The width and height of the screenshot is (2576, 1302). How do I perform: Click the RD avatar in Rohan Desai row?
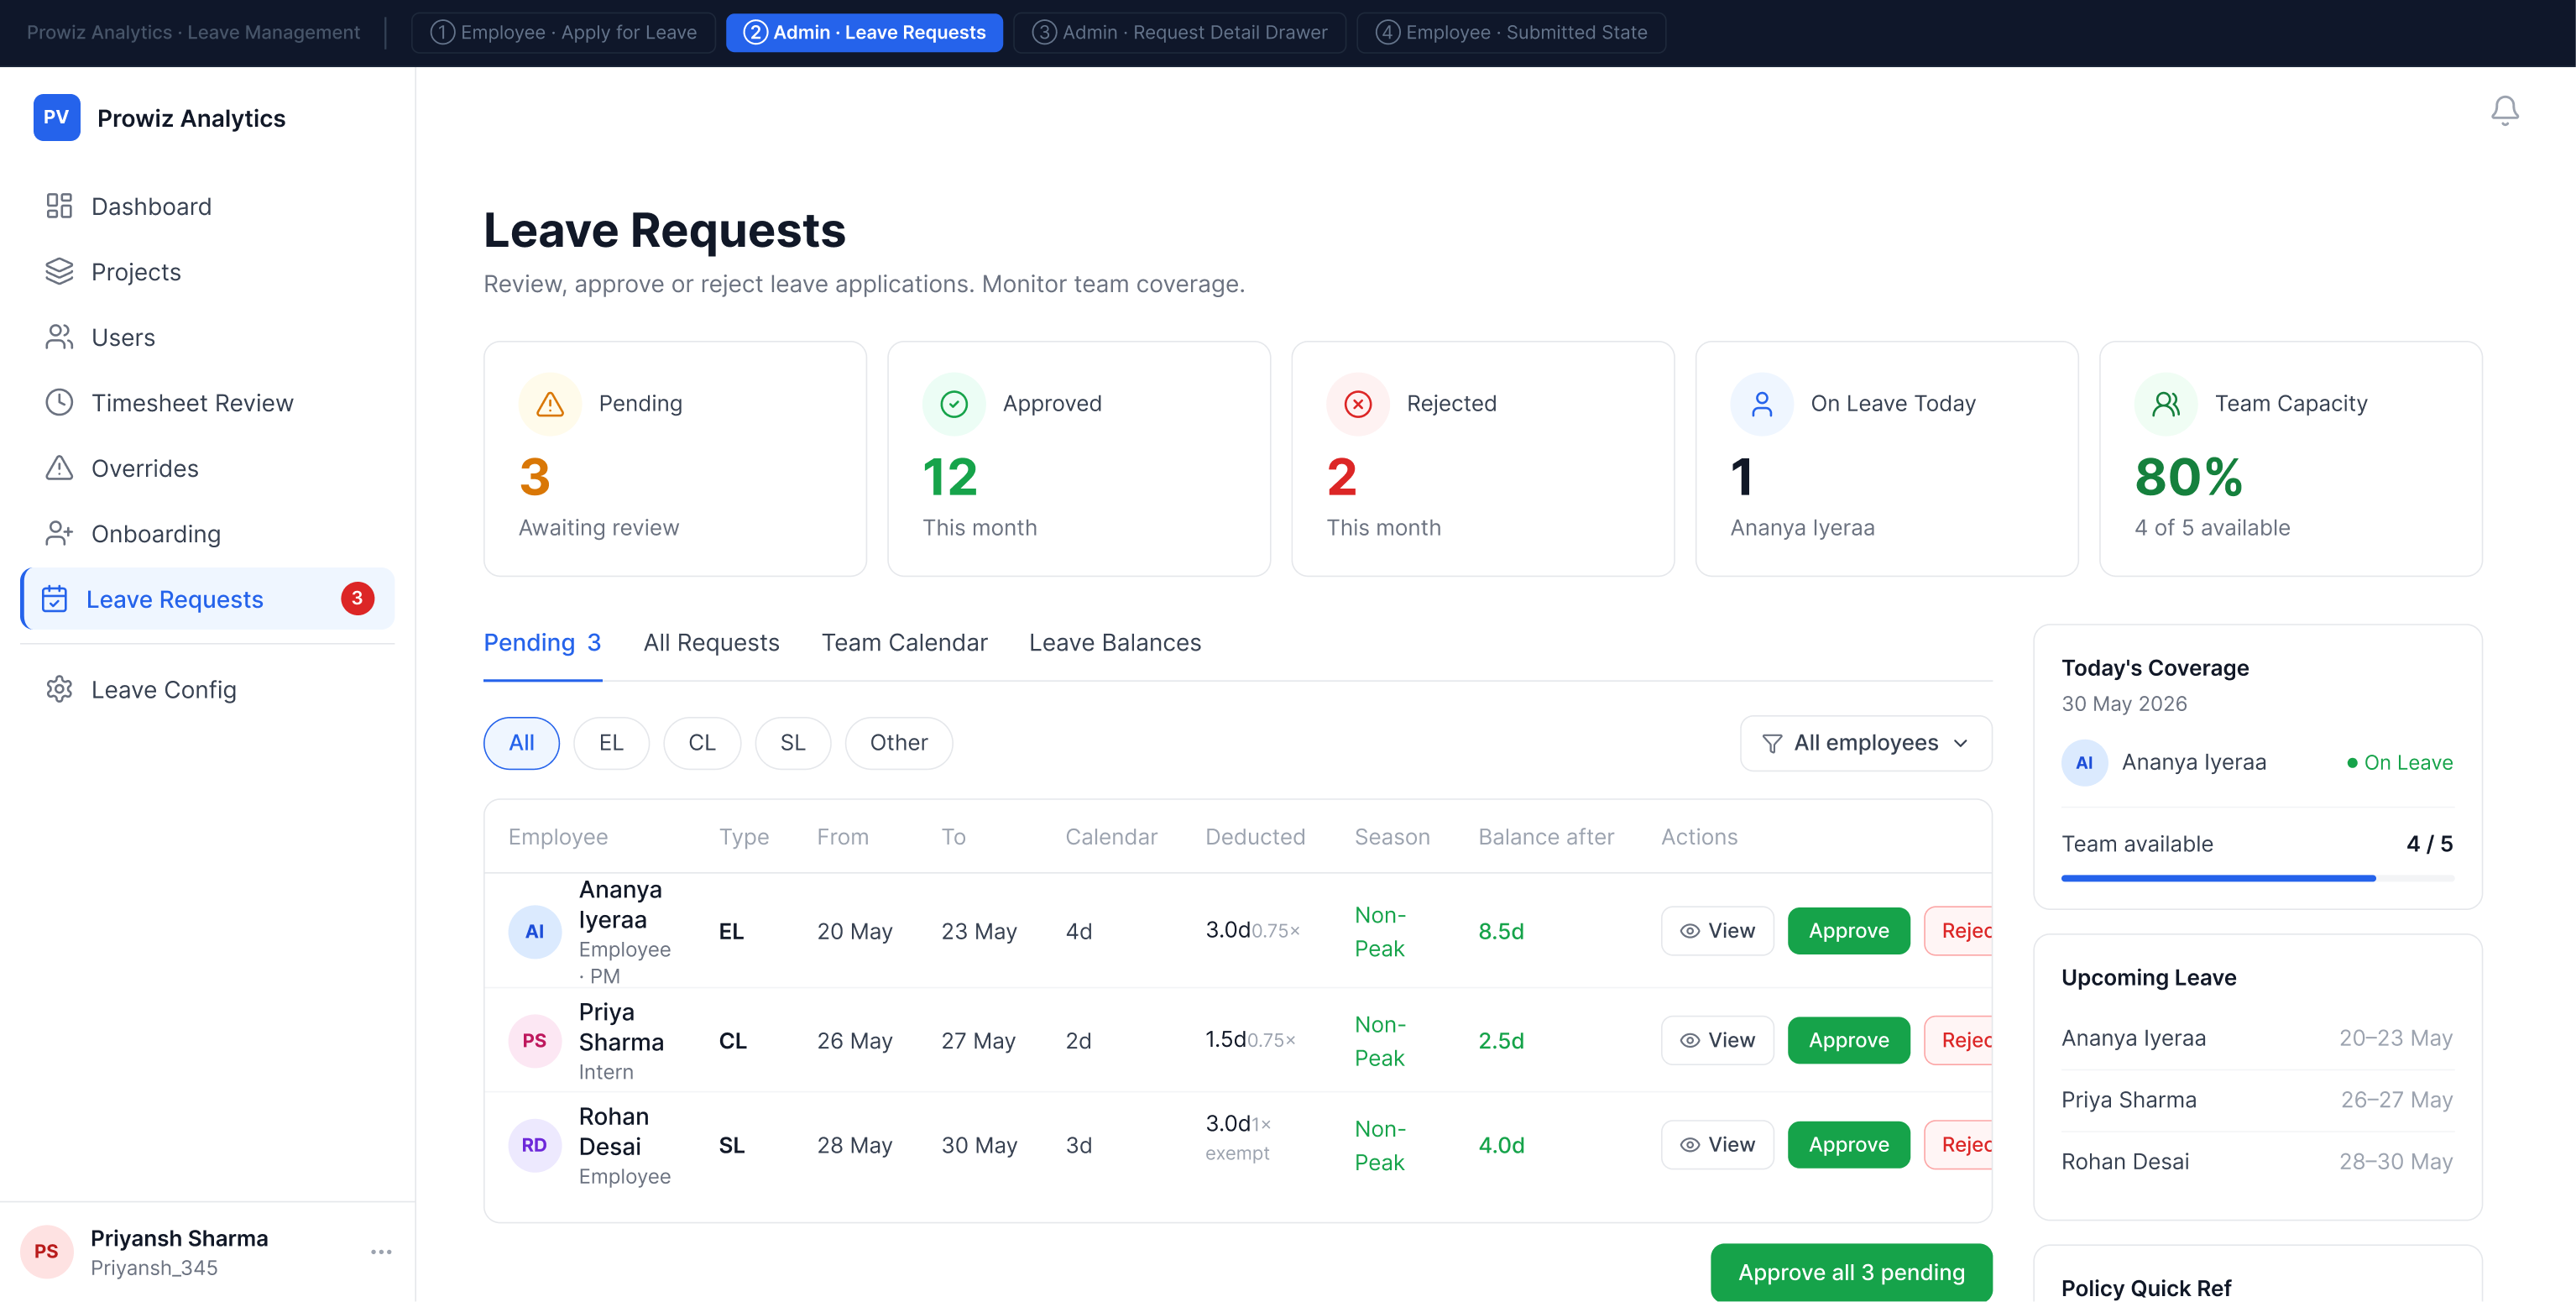(x=535, y=1146)
